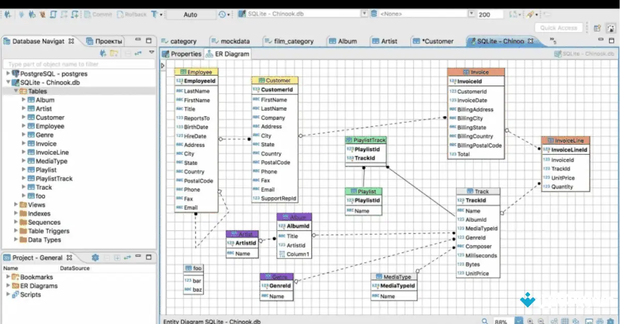Toggle the checked blue button beside zoom percentage

pyautogui.click(x=519, y=321)
